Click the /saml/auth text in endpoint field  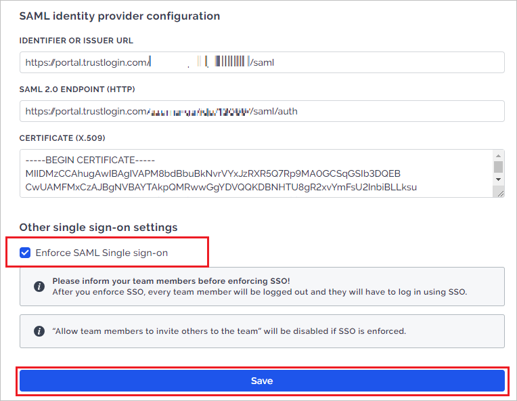[x=273, y=112]
